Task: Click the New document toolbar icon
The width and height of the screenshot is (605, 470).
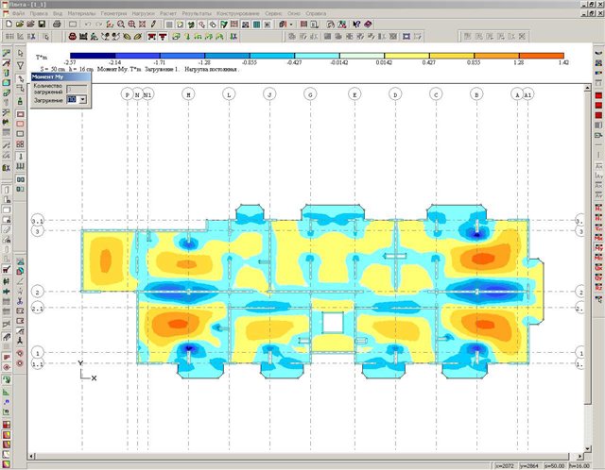Action: click(x=7, y=24)
